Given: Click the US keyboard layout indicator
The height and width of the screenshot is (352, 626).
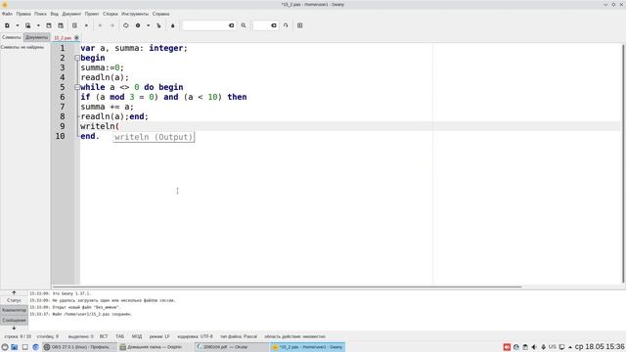Looking at the screenshot, I should point(553,347).
